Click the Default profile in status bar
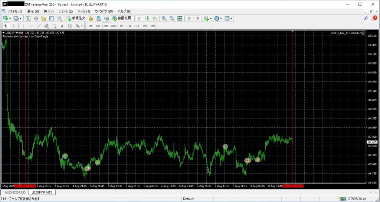The width and height of the screenshot is (380, 202). (189, 199)
